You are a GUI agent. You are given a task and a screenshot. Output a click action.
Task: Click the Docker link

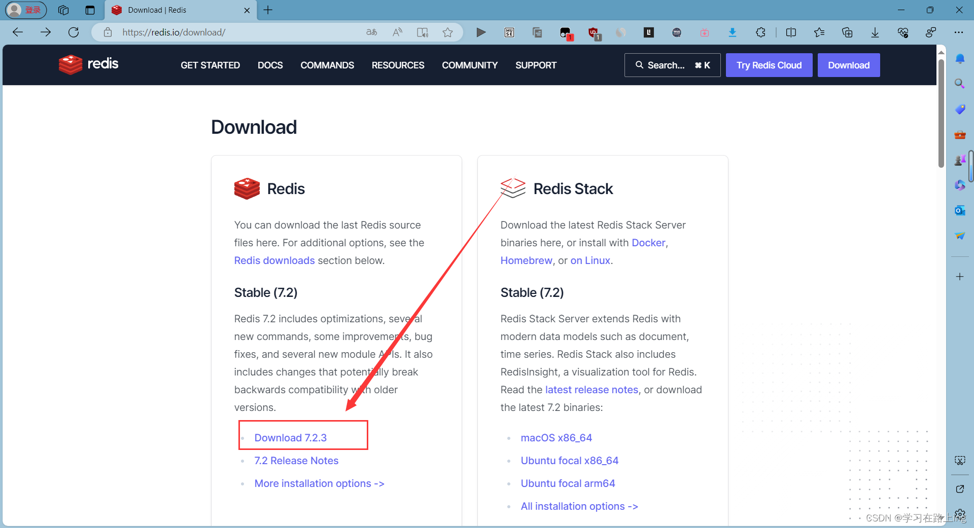(648, 243)
